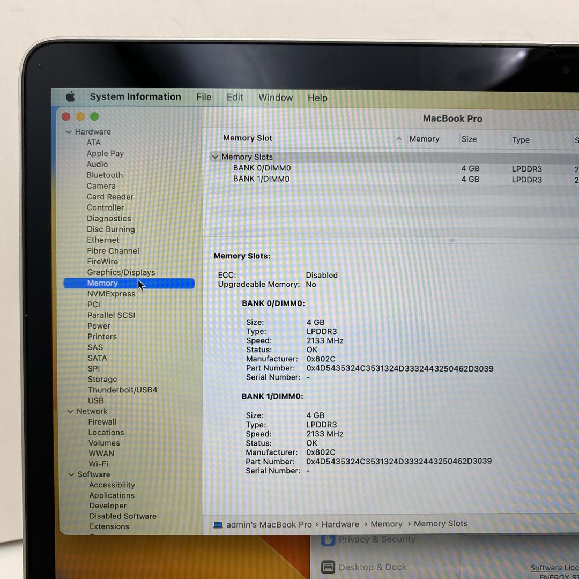579x579 pixels.
Task: Select the BANK 1/DIMM0 row
Action: 262,179
